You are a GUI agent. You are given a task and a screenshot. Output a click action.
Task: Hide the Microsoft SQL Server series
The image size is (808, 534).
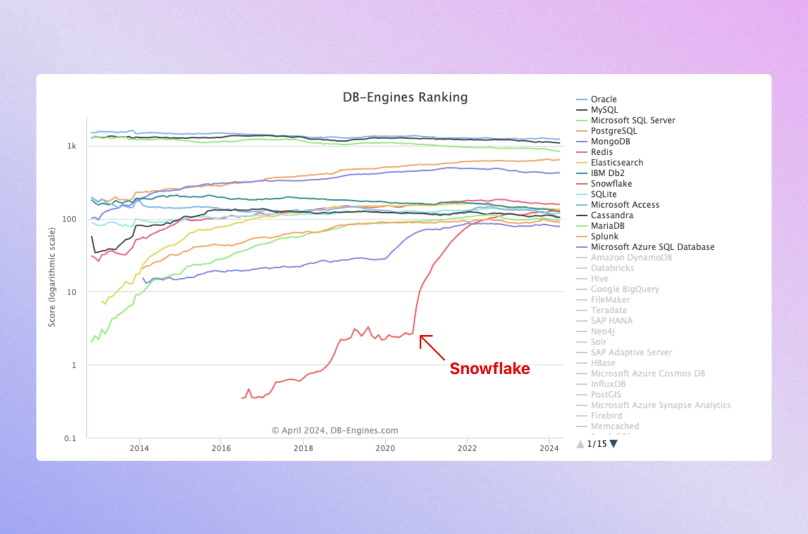point(625,120)
